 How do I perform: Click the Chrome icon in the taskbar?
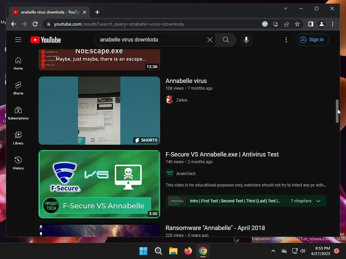(203, 251)
